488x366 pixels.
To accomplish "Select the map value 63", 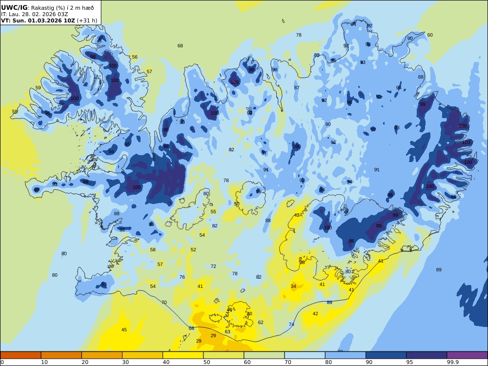I will point(227,332).
